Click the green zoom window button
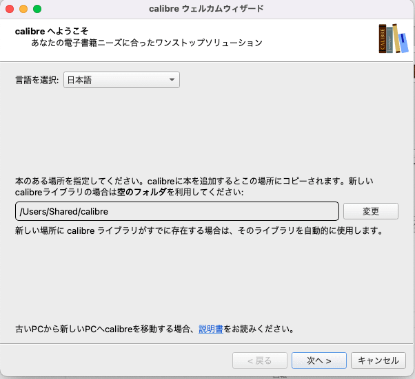Viewport: 415px width, 379px height. pyautogui.click(x=37, y=9)
